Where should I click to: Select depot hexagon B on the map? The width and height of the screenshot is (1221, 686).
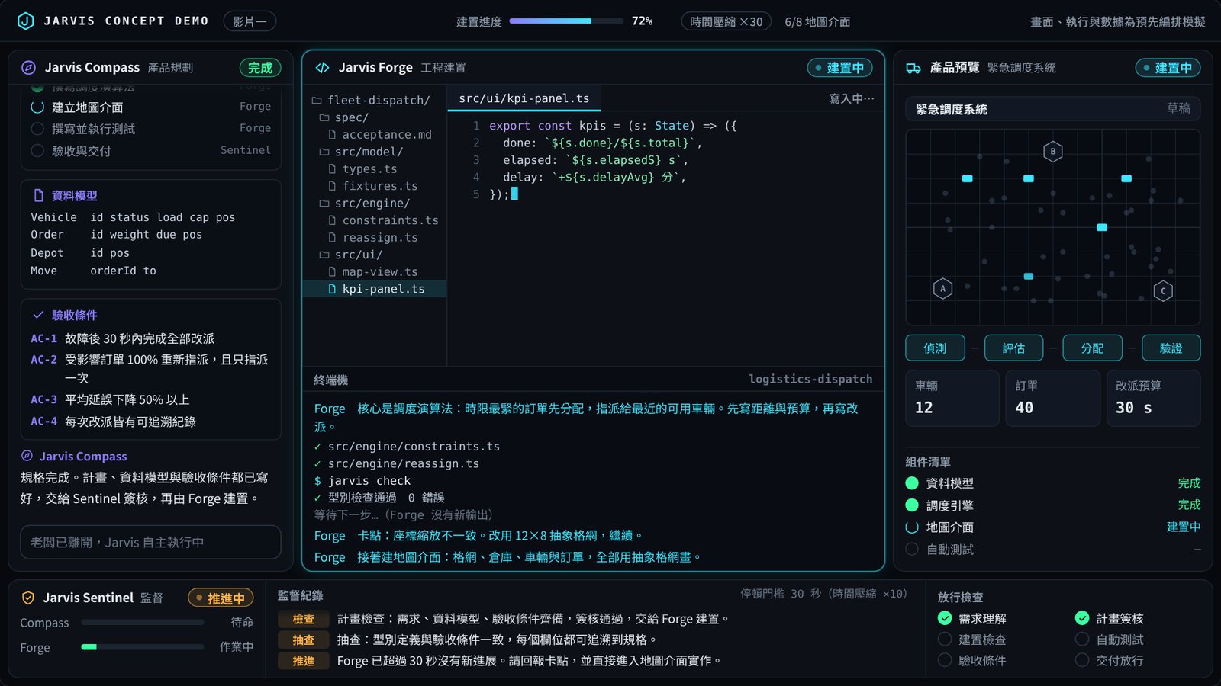pos(1053,152)
